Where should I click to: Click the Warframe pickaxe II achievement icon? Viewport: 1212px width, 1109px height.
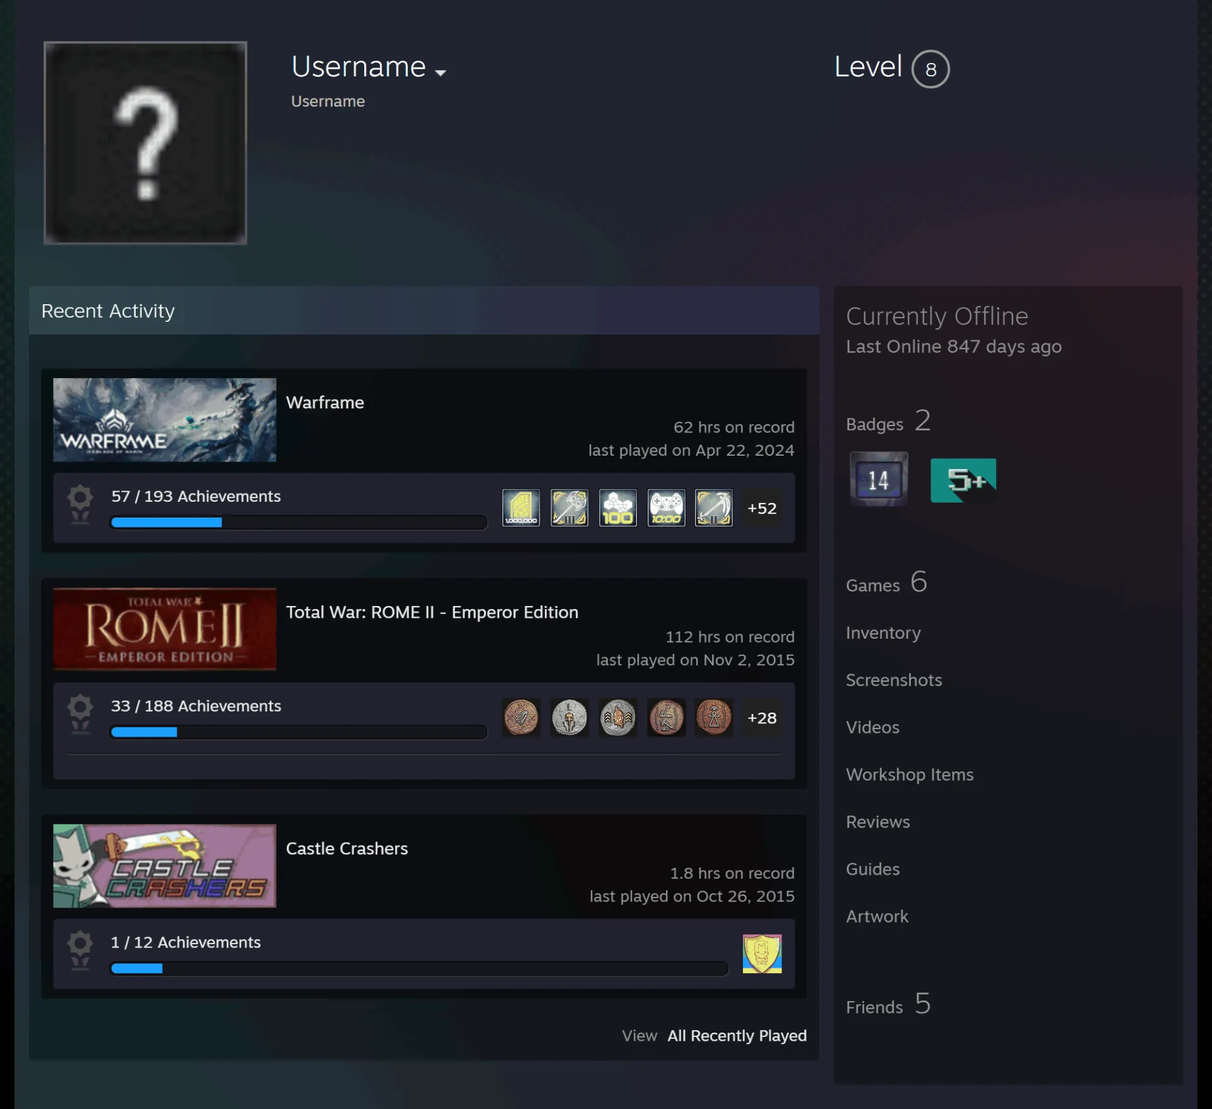pos(714,507)
